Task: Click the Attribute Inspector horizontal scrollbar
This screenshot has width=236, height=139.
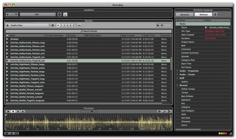Action: [x=188, y=129]
